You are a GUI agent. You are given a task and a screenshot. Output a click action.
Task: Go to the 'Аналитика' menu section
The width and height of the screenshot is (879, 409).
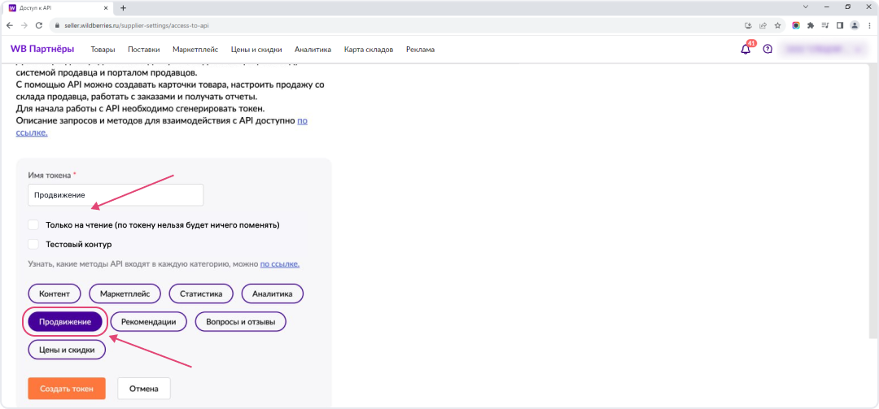coord(313,50)
